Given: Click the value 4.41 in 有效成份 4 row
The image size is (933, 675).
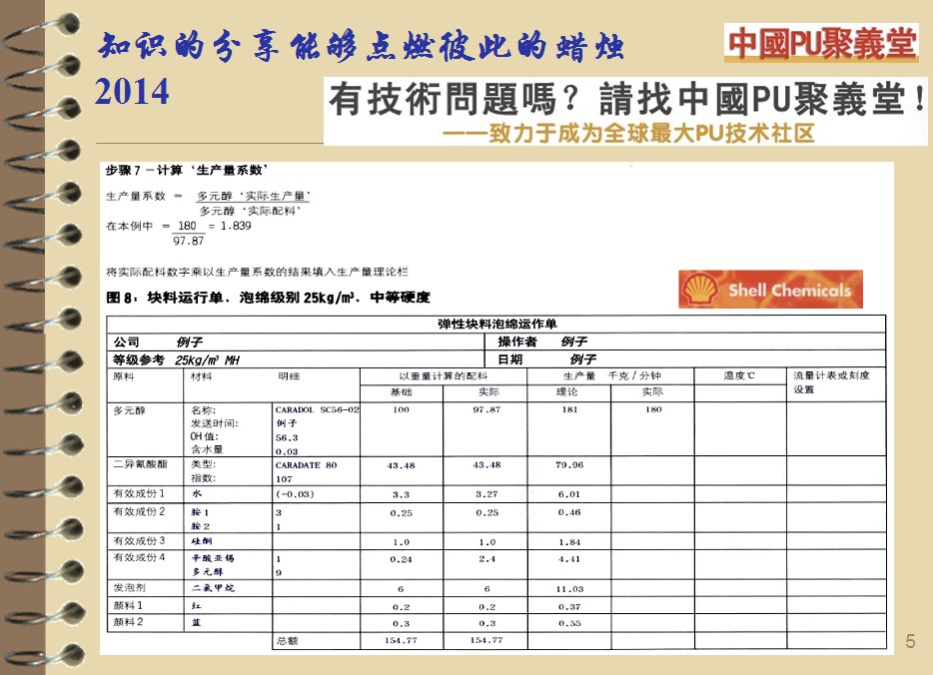Looking at the screenshot, I should pos(569,559).
